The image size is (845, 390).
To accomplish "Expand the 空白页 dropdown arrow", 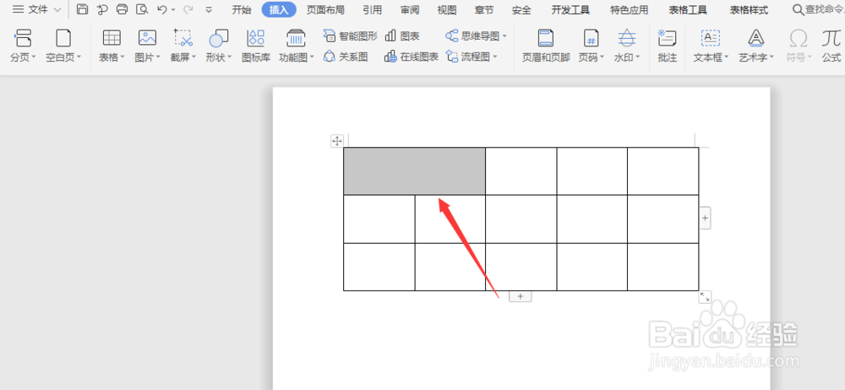I will 79,57.
